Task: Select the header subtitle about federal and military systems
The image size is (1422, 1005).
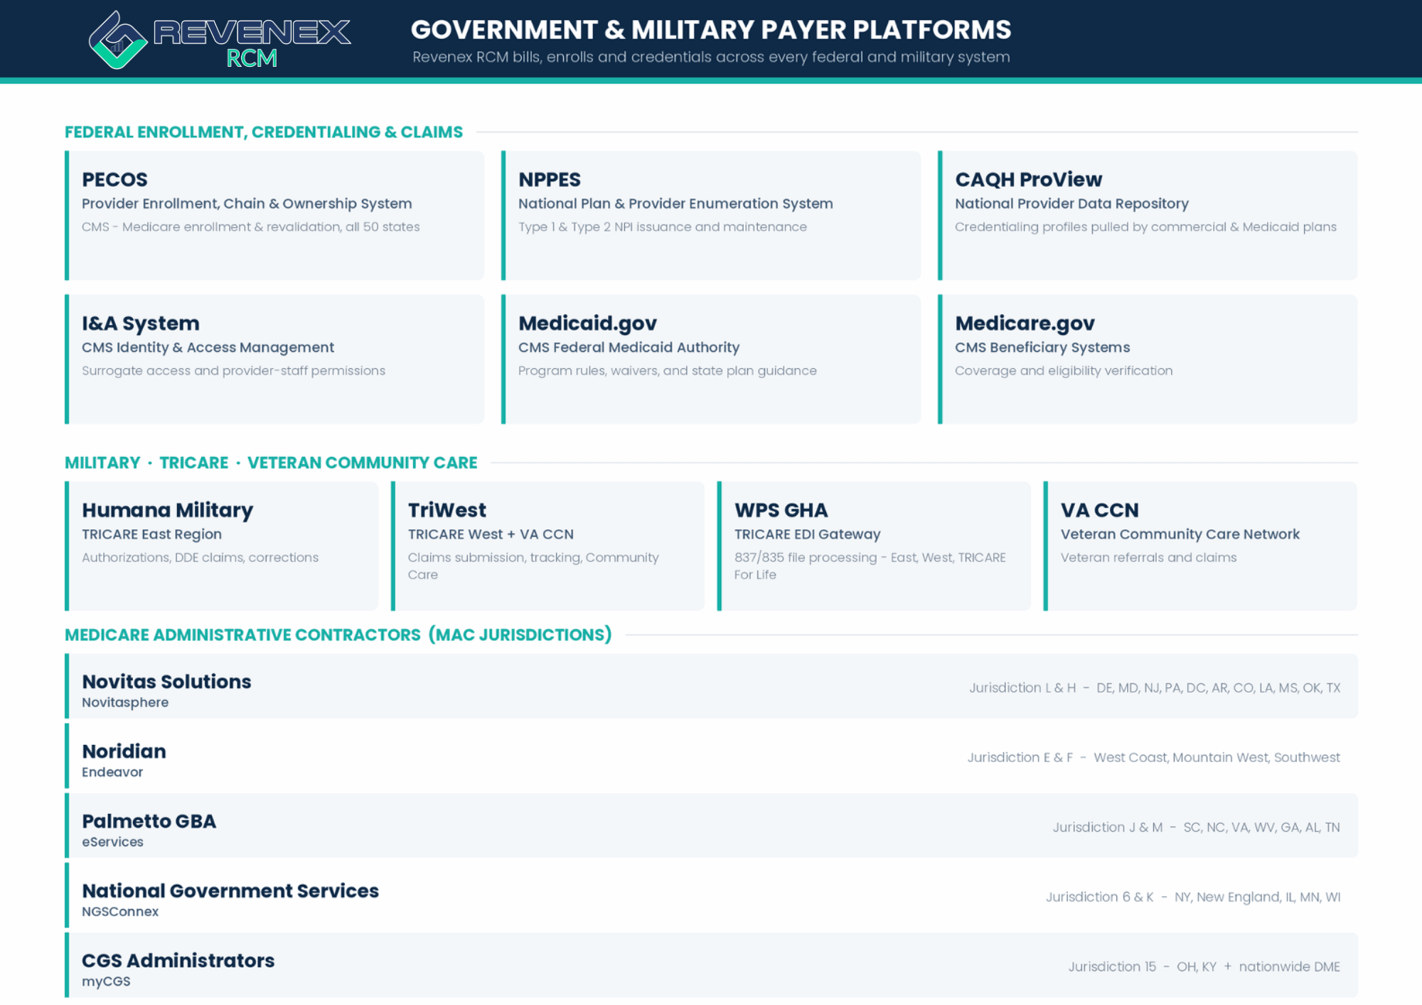Action: [x=711, y=57]
